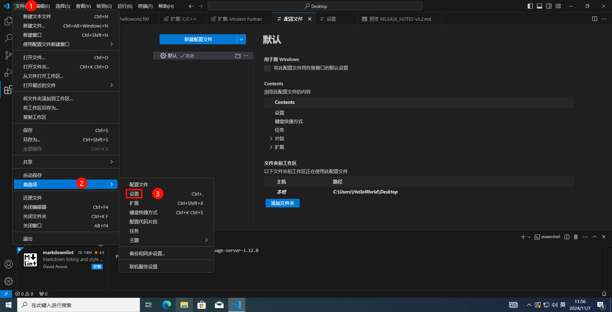This screenshot has height=312, width=612.
Task: Select 设置 in the preferences submenu
Action: [x=134, y=194]
